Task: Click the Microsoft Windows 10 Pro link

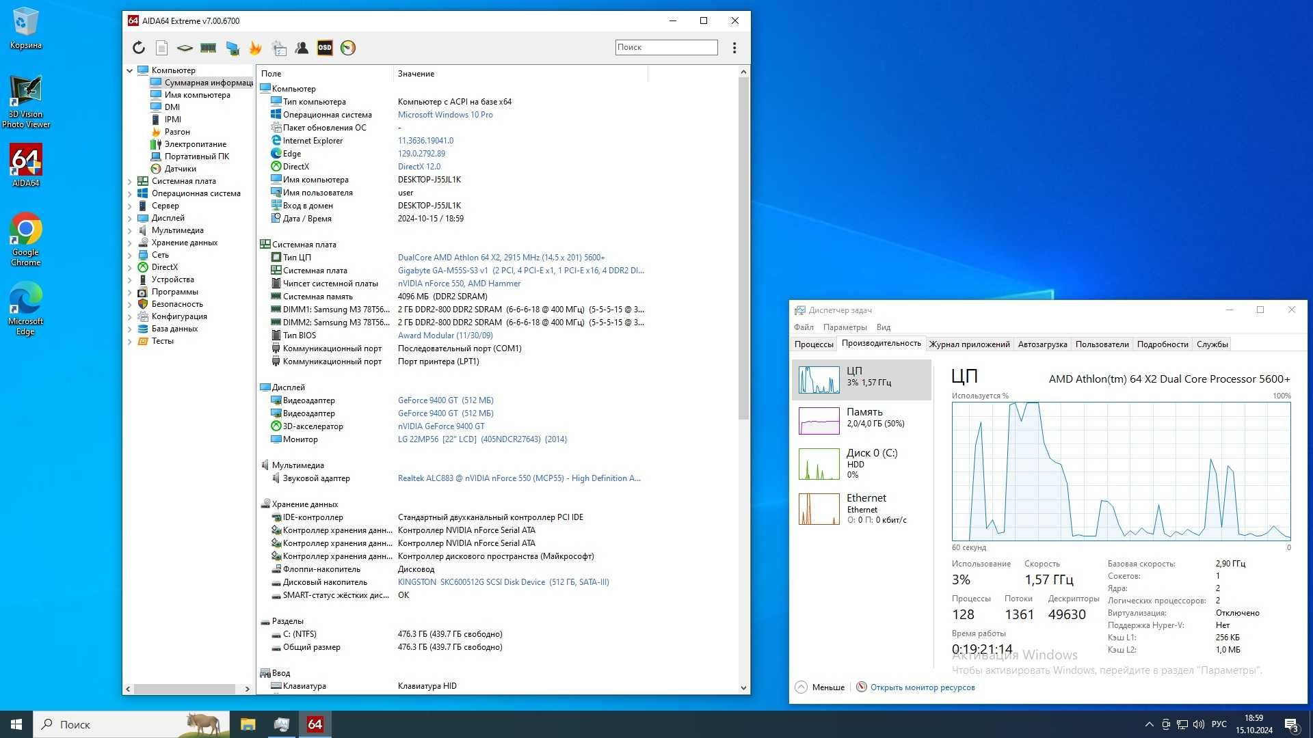Action: pos(445,115)
